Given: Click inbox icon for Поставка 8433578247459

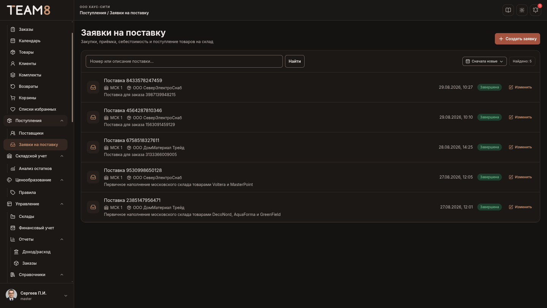Looking at the screenshot, I should 93,87.
